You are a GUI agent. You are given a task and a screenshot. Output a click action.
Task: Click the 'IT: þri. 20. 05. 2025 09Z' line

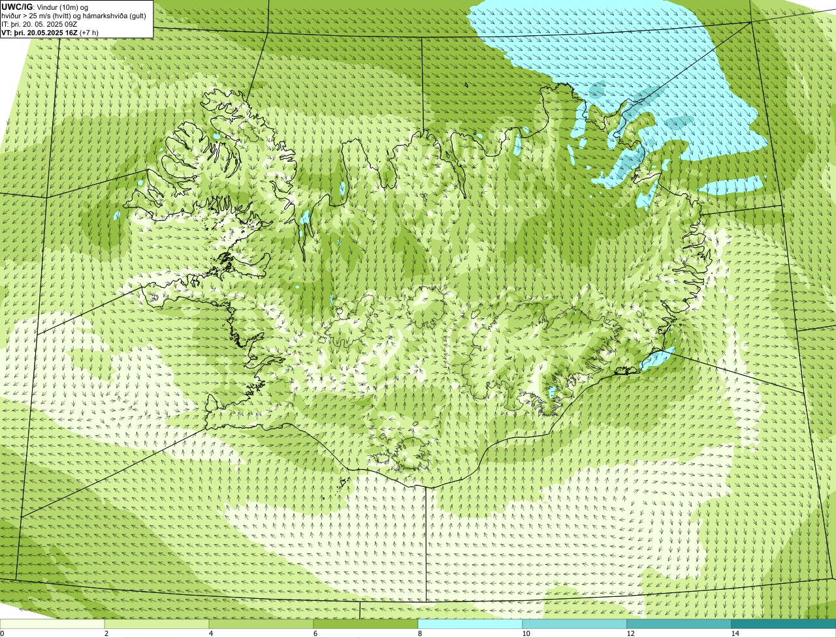coord(39,24)
